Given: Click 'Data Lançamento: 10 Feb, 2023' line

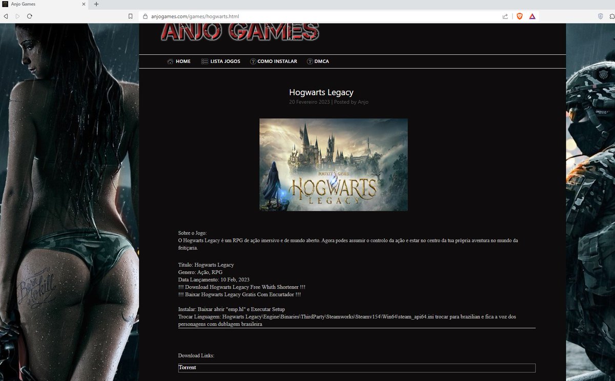Looking at the screenshot, I should [x=214, y=280].
